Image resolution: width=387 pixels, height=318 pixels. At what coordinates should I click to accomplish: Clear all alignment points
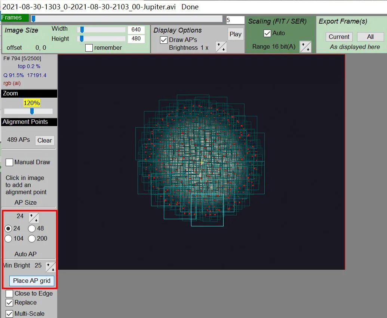coord(44,140)
